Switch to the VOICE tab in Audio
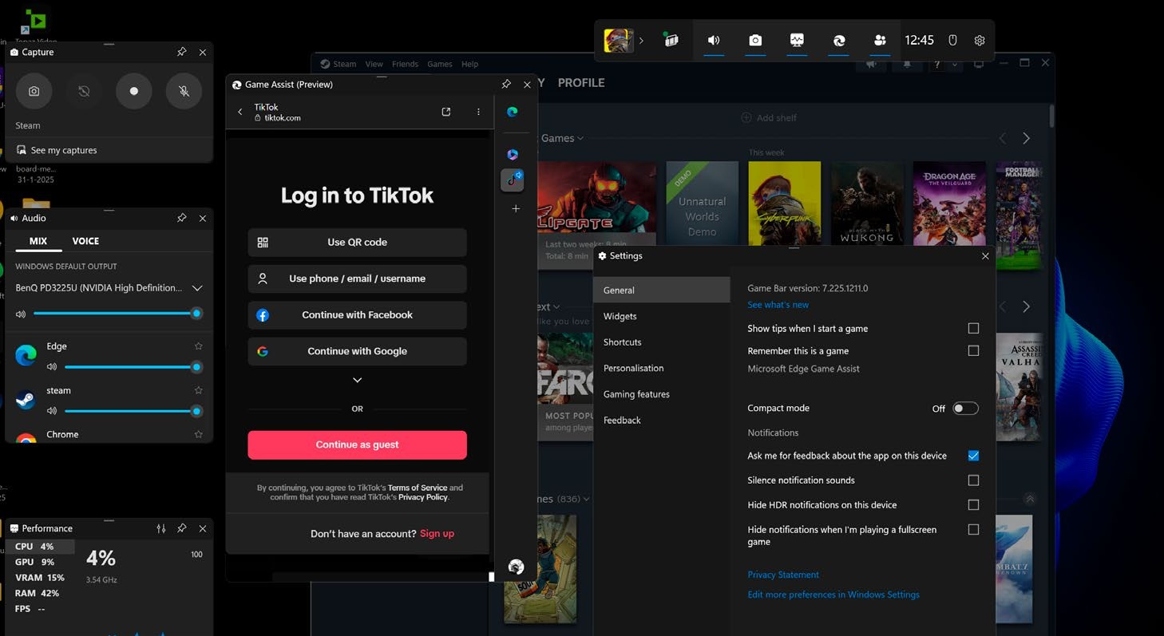The height and width of the screenshot is (636, 1164). (85, 241)
